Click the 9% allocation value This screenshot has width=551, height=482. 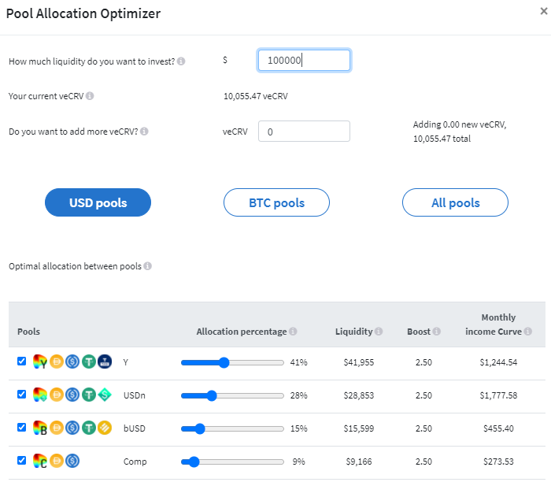298,462
